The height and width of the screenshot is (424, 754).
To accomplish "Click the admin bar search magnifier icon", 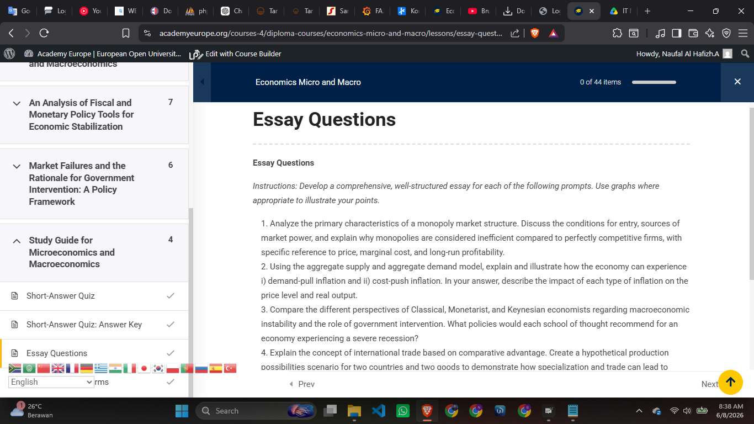I will pos(745,54).
